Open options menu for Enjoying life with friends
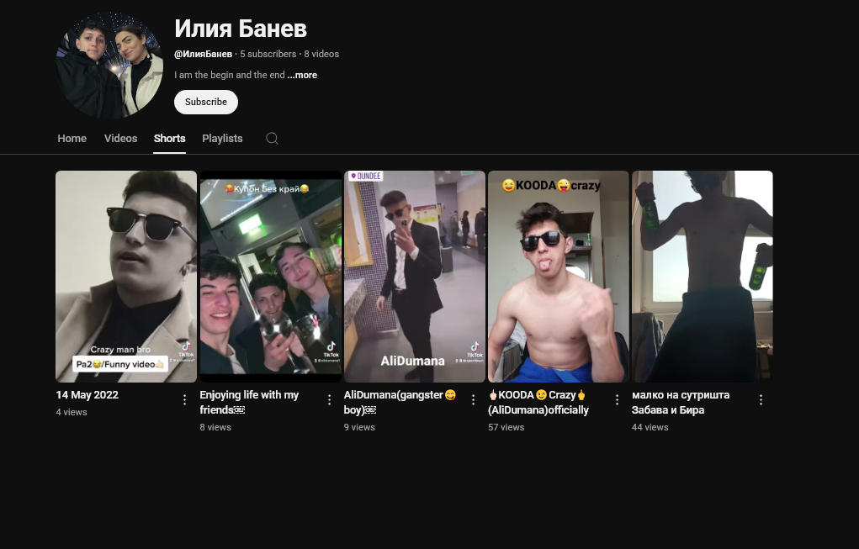 [x=329, y=400]
